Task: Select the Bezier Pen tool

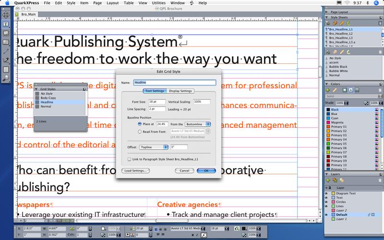Action: coord(6,60)
